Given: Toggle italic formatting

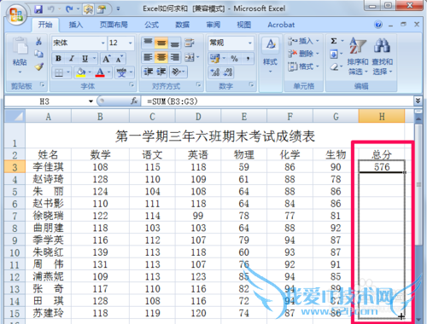Looking at the screenshot, I should coord(72,59).
